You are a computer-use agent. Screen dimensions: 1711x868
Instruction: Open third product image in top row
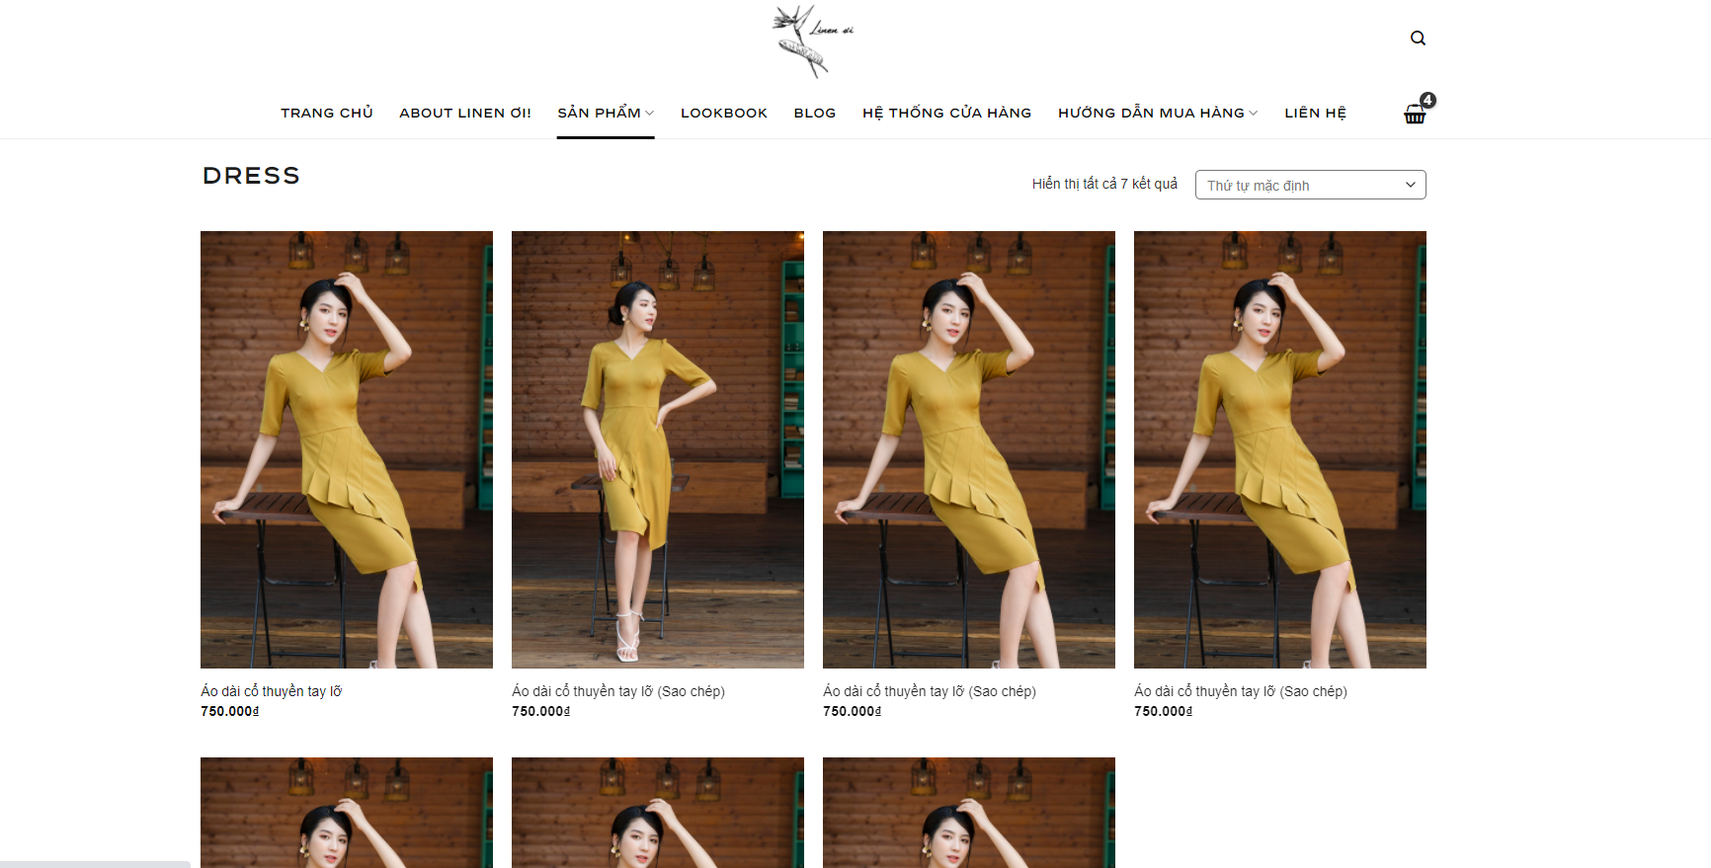968,449
